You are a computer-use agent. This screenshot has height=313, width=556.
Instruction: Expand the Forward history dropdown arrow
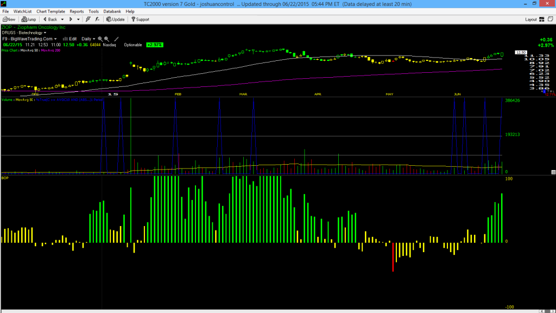(x=78, y=20)
